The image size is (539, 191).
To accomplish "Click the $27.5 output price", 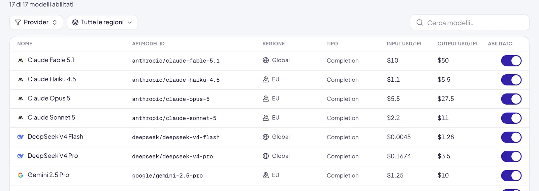I will point(446,99).
